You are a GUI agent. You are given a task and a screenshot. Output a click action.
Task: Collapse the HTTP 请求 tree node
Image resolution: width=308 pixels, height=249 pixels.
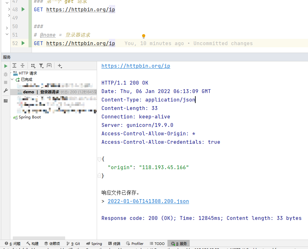point(11,73)
